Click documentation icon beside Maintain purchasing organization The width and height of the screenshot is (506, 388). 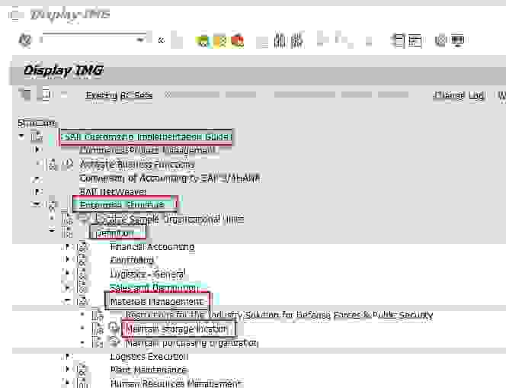click(97, 342)
